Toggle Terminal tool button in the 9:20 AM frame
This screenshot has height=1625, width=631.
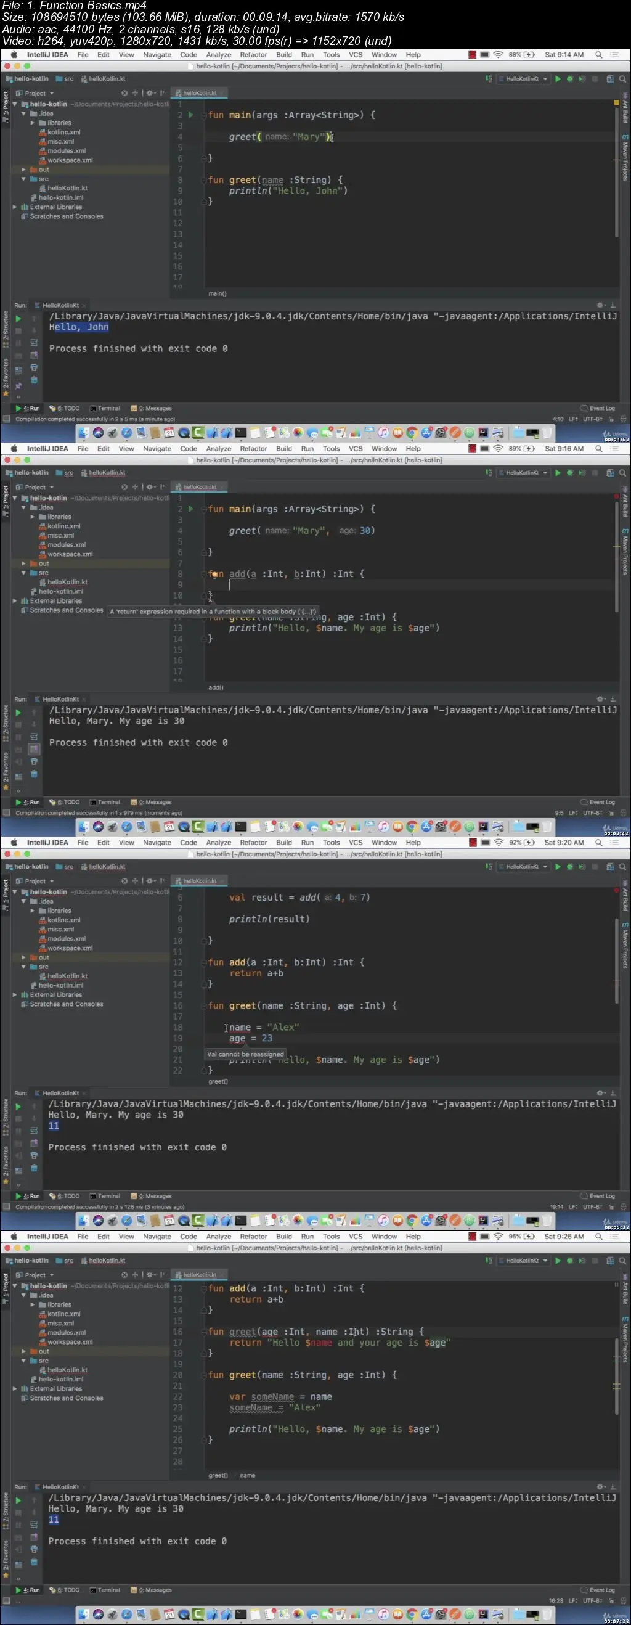coord(105,1196)
